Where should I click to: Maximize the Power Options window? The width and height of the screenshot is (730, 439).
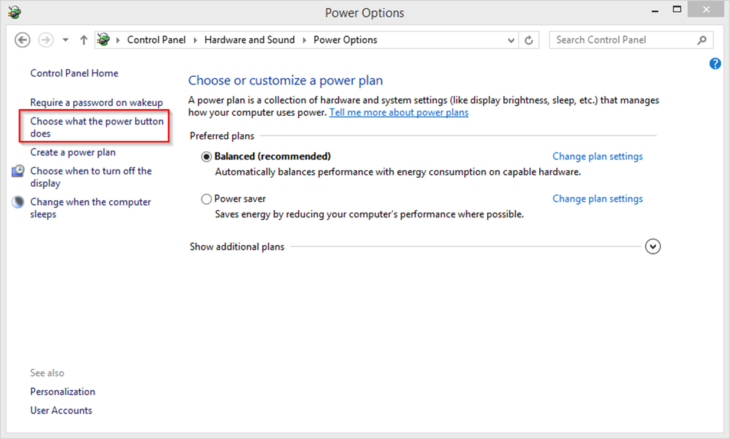[x=677, y=9]
